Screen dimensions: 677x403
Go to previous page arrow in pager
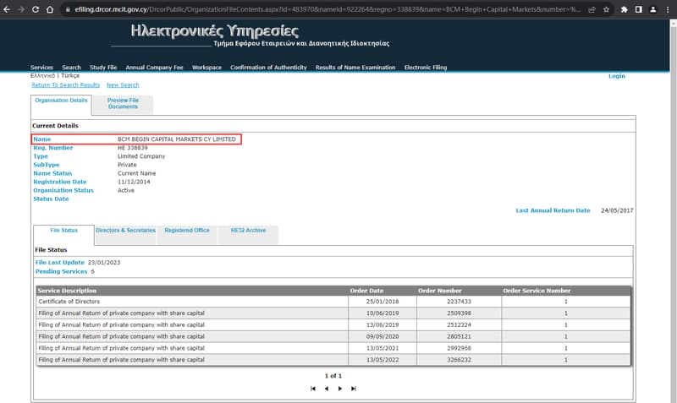click(x=327, y=389)
